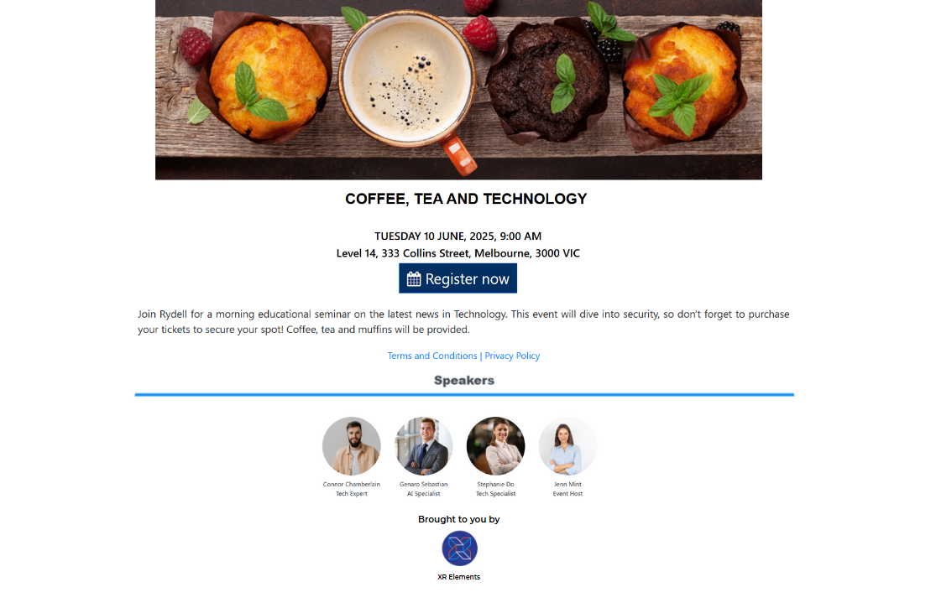Click the XR Elements sponsor logo

(x=460, y=548)
